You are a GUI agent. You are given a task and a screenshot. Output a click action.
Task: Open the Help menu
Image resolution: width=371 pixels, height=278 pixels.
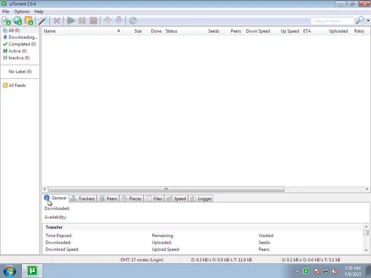click(39, 12)
